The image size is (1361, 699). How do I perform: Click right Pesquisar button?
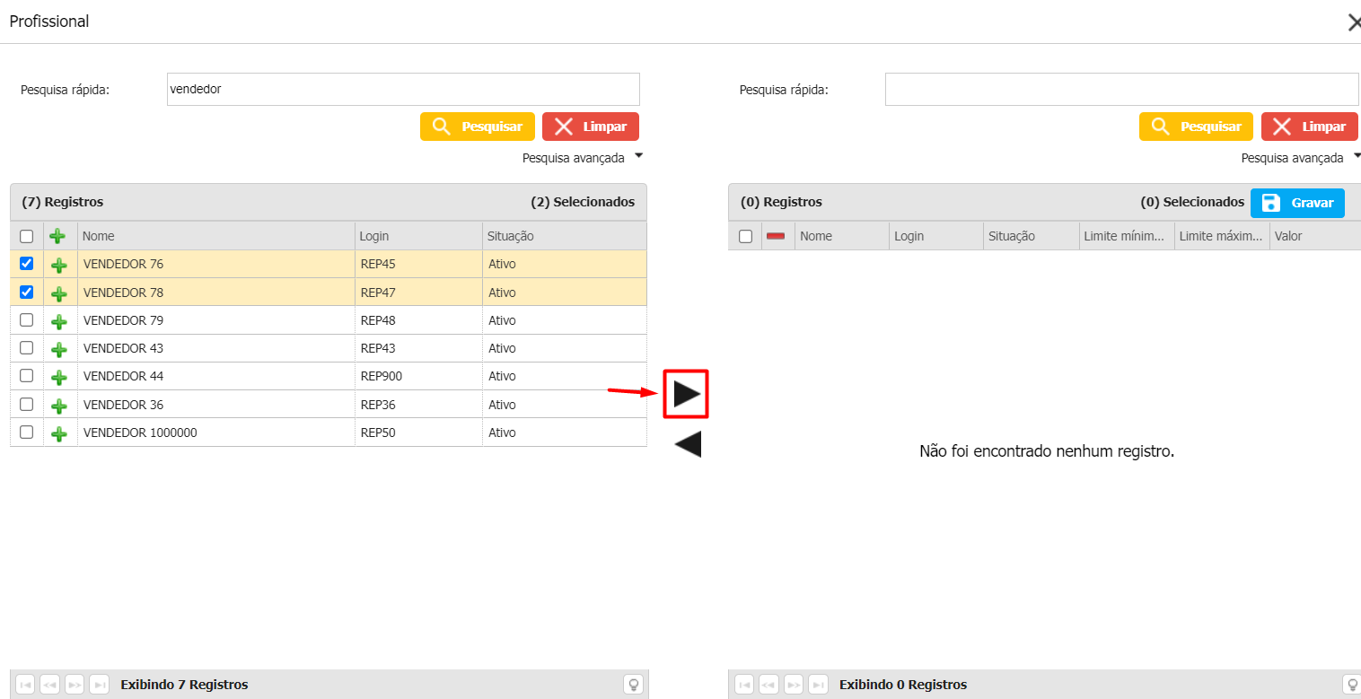tap(1196, 127)
